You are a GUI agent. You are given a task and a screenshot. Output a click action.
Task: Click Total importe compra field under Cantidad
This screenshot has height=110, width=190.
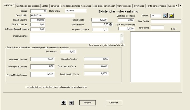pos(127,29)
